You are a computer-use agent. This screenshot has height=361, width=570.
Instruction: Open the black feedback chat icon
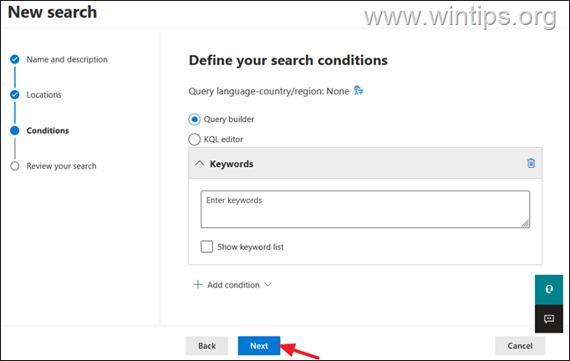(549, 319)
